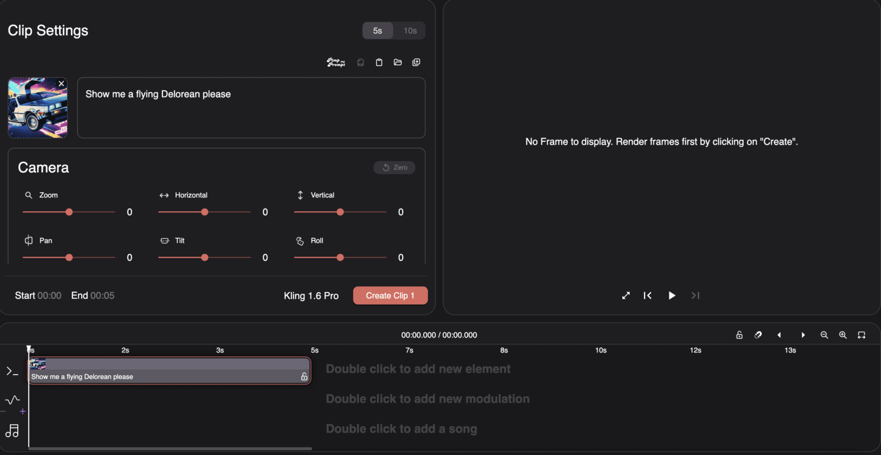Click the waveform modulation icon in sidebar
881x455 pixels.
click(x=12, y=401)
